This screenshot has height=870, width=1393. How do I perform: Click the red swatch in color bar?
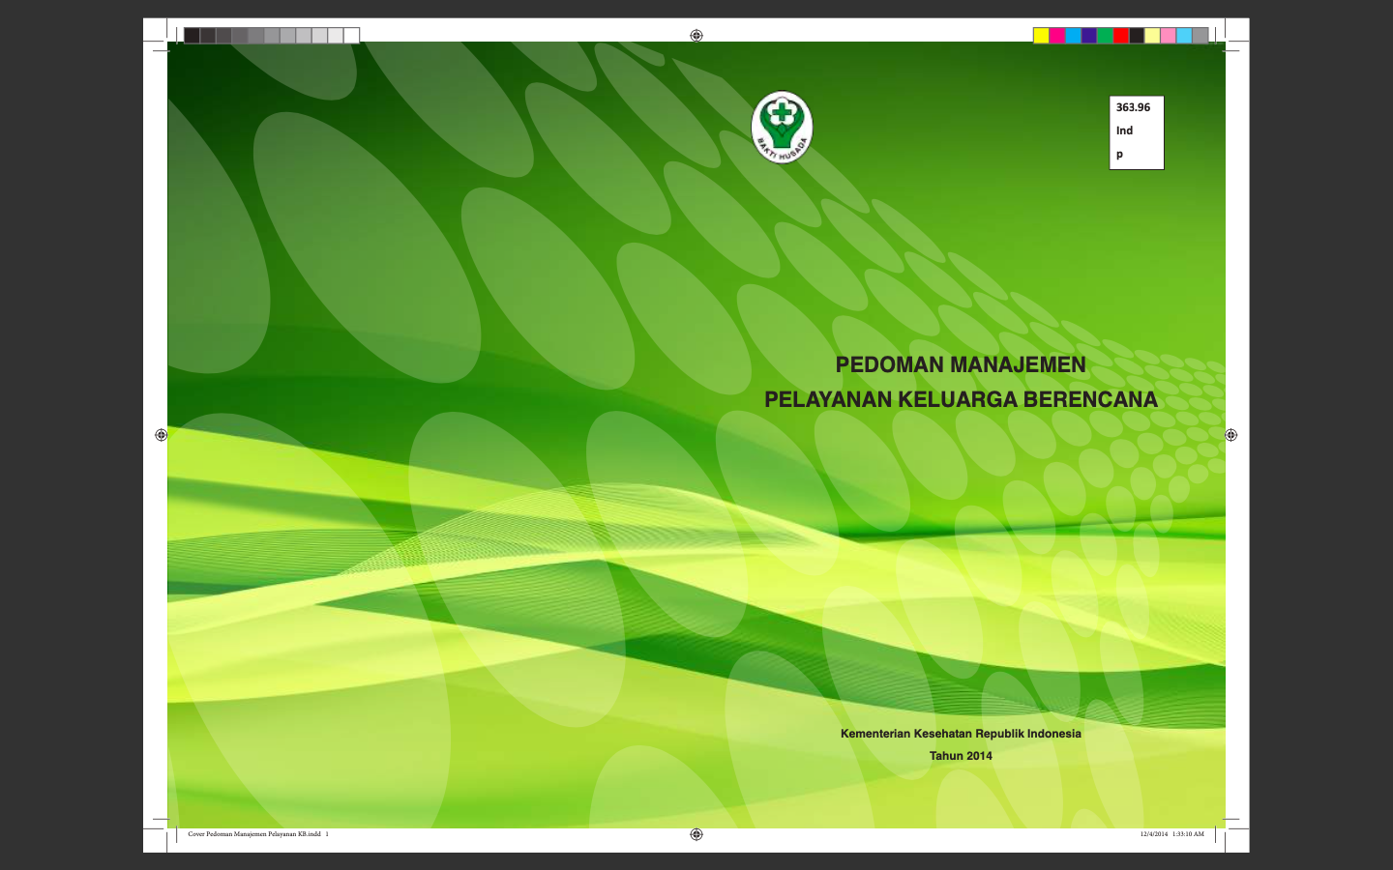[x=1121, y=36]
